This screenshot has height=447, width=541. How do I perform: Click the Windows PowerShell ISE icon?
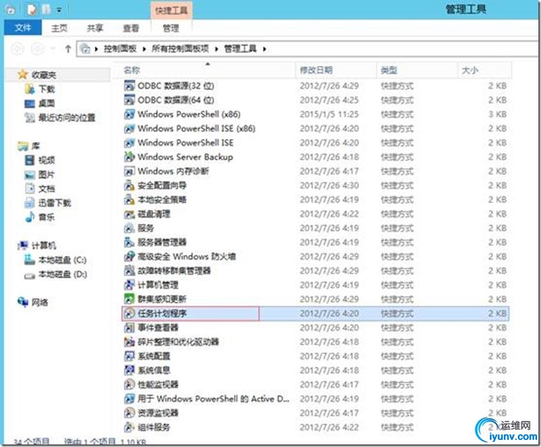coord(129,143)
